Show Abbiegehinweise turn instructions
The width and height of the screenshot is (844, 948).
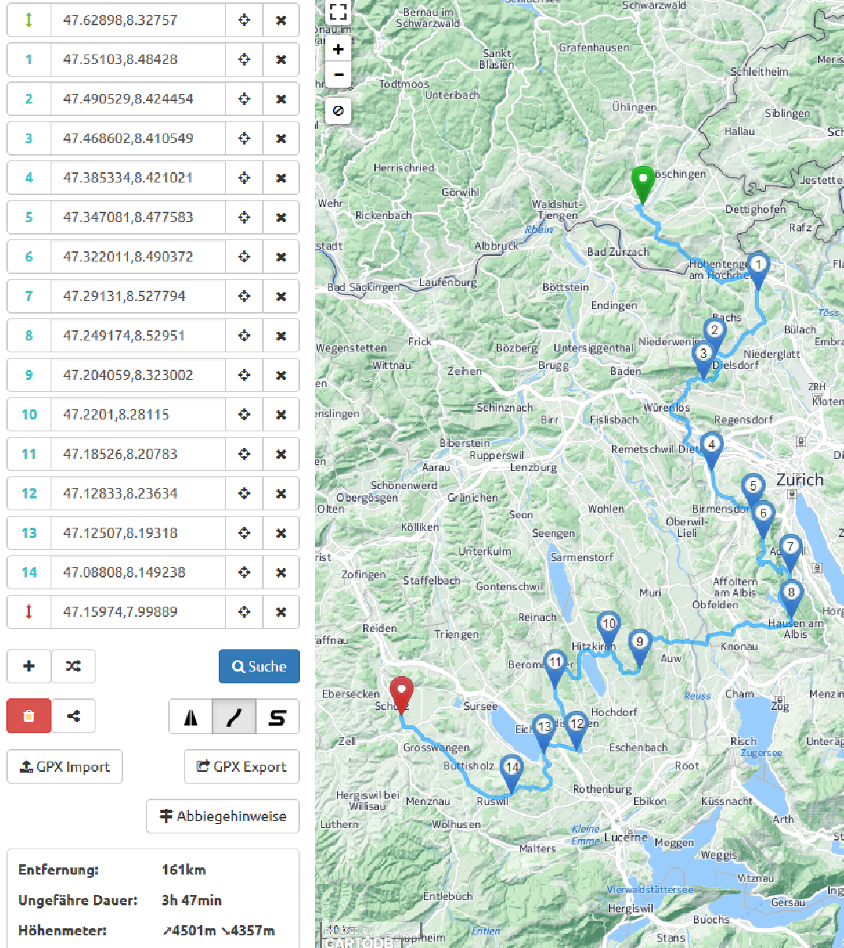(x=223, y=816)
